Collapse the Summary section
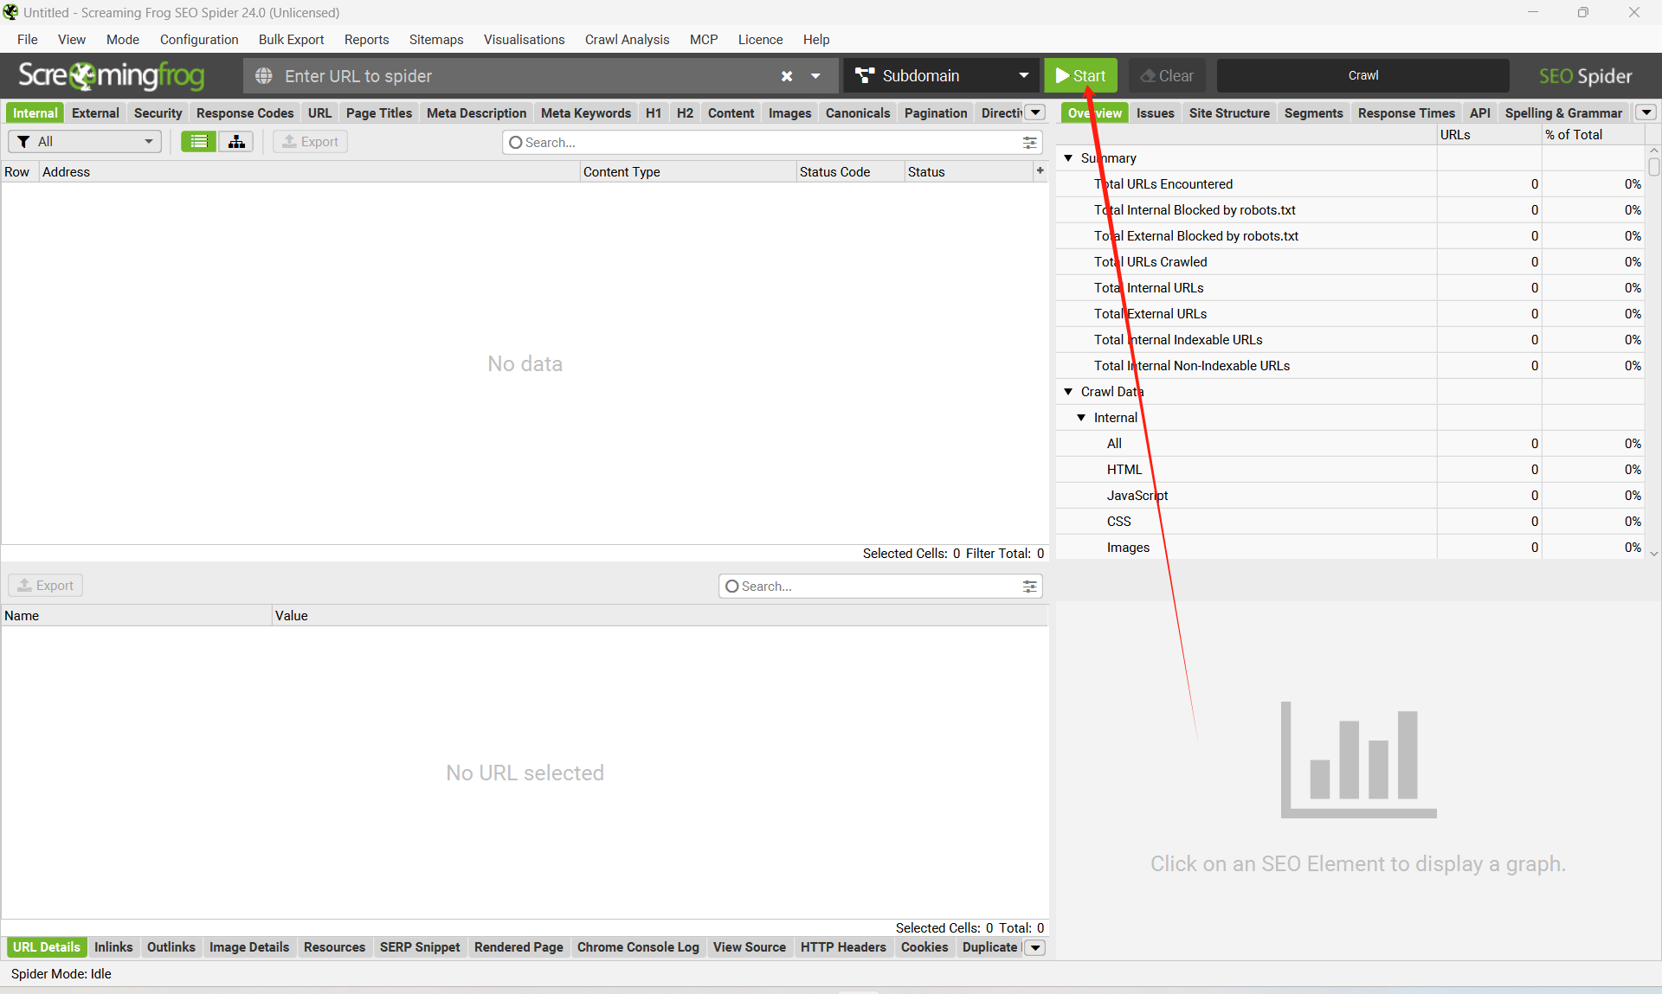 pos(1068,158)
